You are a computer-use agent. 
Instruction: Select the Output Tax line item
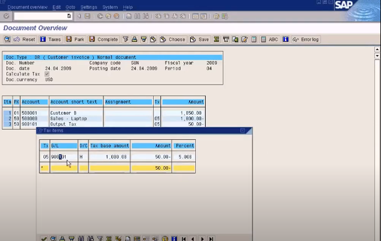63,124
